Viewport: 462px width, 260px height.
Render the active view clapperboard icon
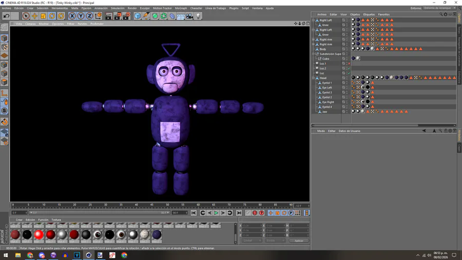point(109,16)
